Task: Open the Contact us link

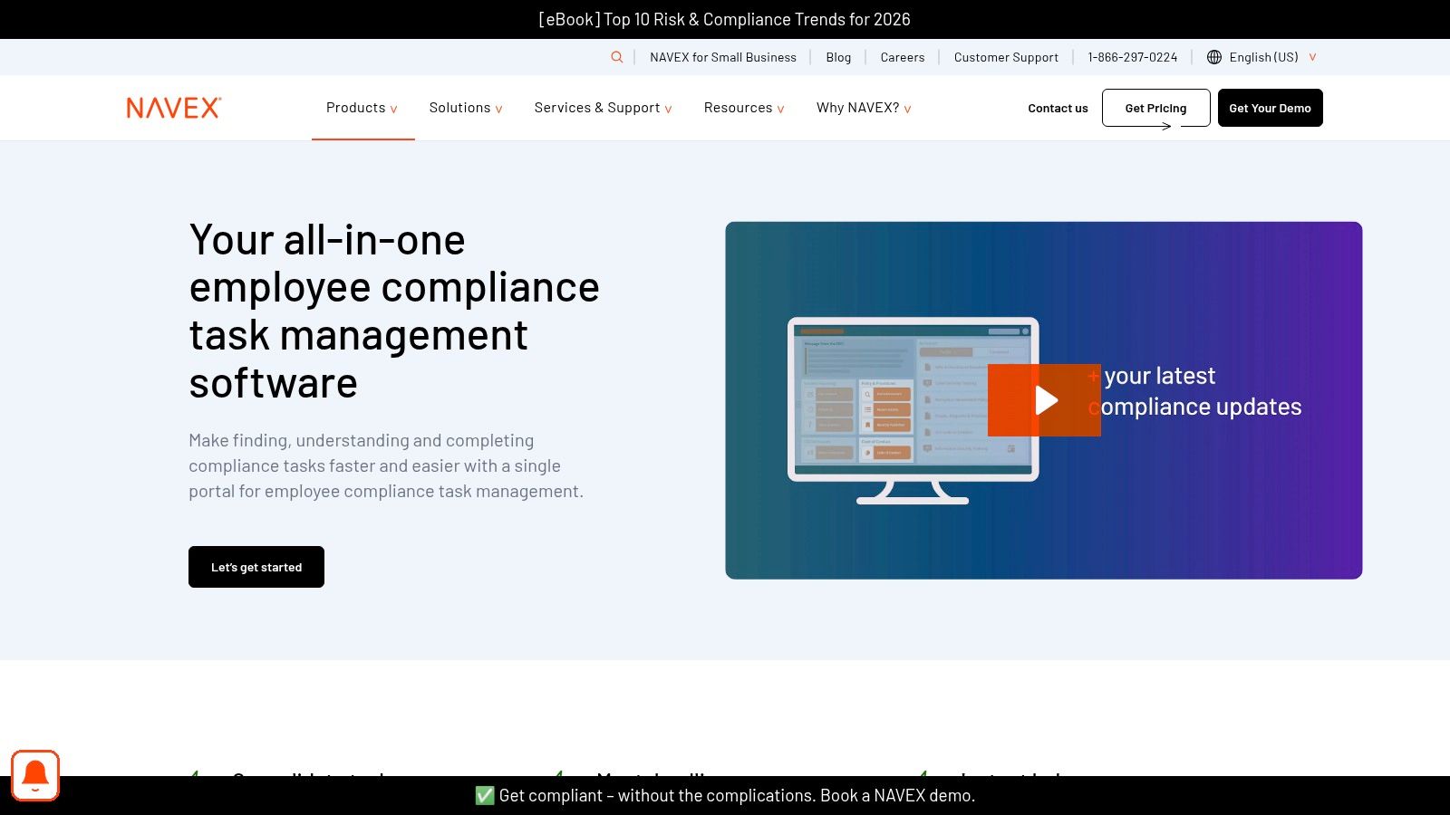Action: point(1057,107)
